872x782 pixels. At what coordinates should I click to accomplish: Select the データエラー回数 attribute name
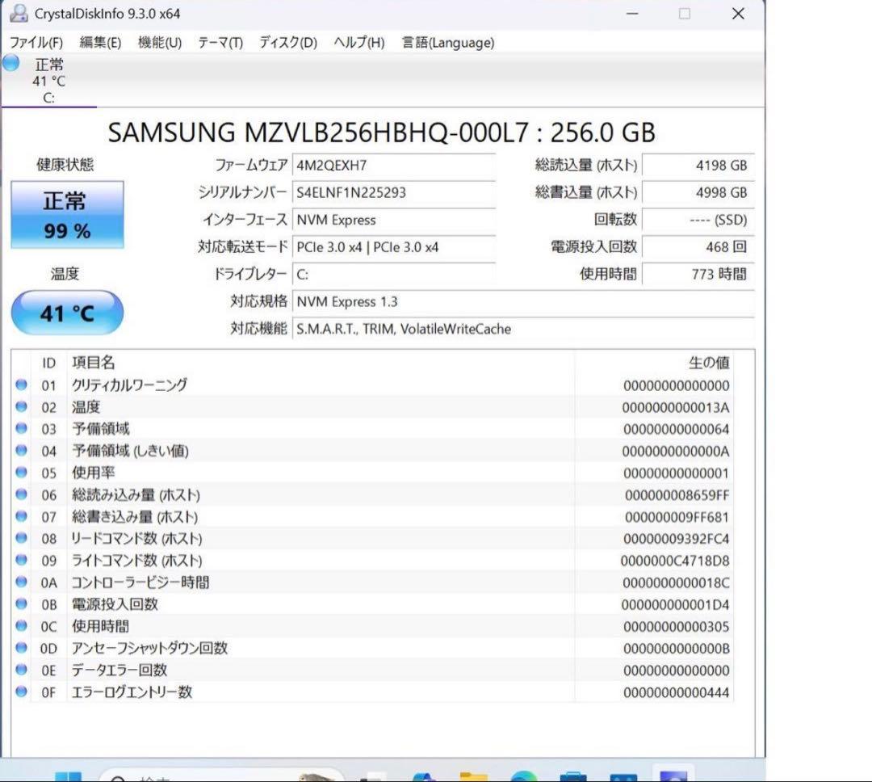point(119,671)
